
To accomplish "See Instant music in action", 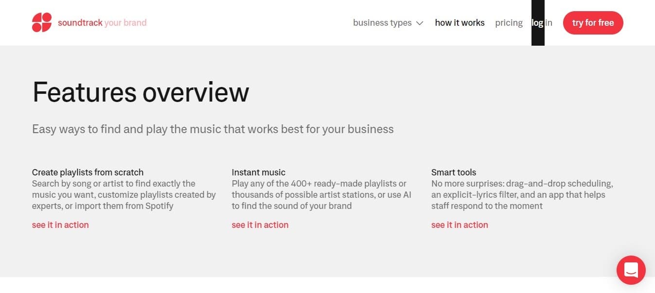I will click(x=260, y=225).
